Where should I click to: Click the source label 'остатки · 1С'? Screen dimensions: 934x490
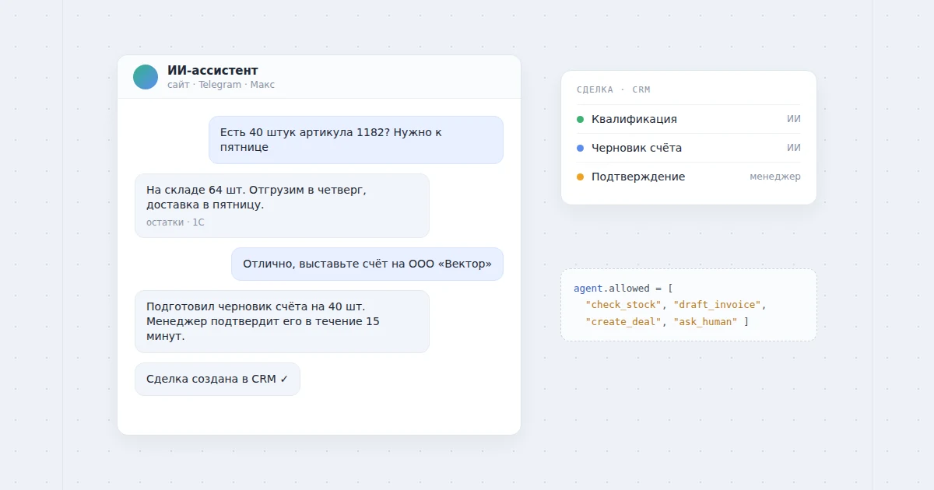tap(175, 222)
